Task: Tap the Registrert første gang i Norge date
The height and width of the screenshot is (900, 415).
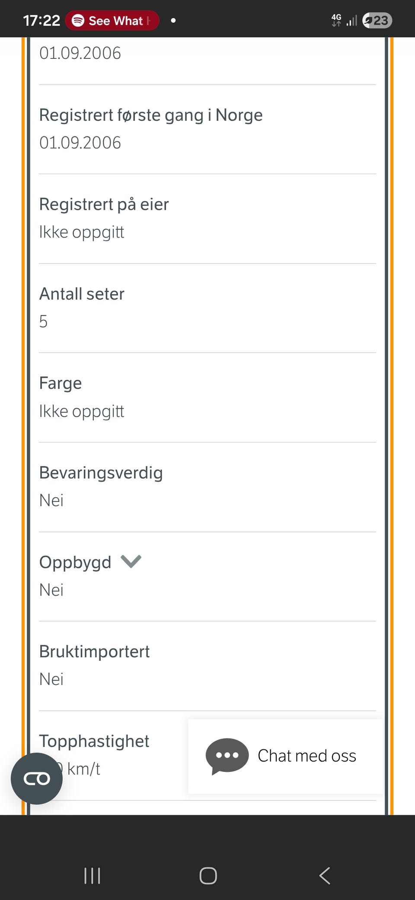Action: 80,143
